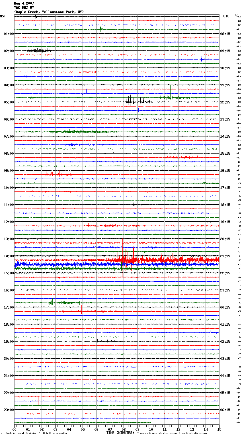This screenshot has height=437, width=242.
Task: Select the '22:00' MST time label
Action: coord(9,393)
